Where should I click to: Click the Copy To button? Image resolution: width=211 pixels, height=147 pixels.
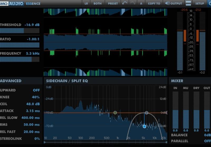154,3
